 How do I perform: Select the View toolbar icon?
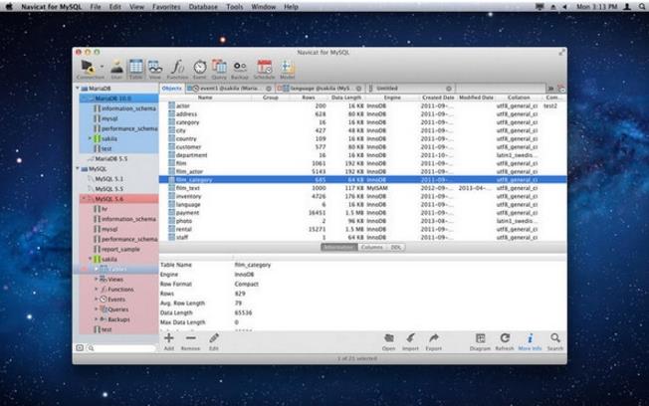click(x=155, y=67)
